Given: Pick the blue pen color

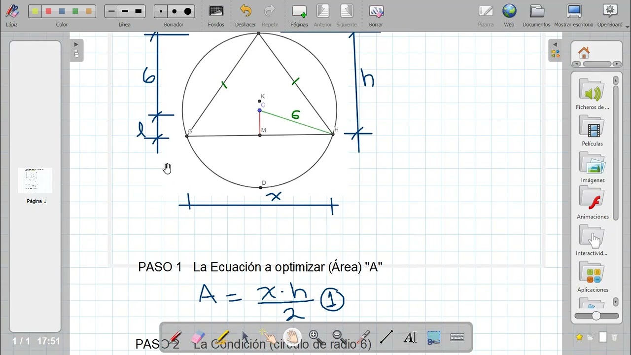Looking at the screenshot, I should [62, 11].
